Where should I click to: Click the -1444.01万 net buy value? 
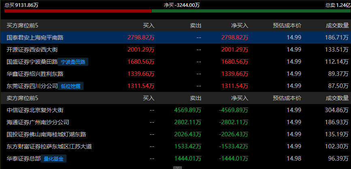click(233, 159)
